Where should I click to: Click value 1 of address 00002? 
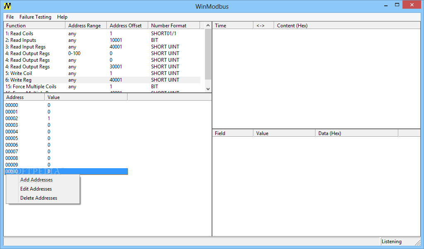click(x=49, y=118)
